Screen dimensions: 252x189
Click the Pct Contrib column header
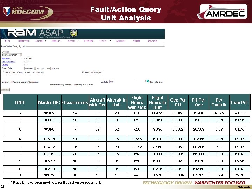[219, 102]
